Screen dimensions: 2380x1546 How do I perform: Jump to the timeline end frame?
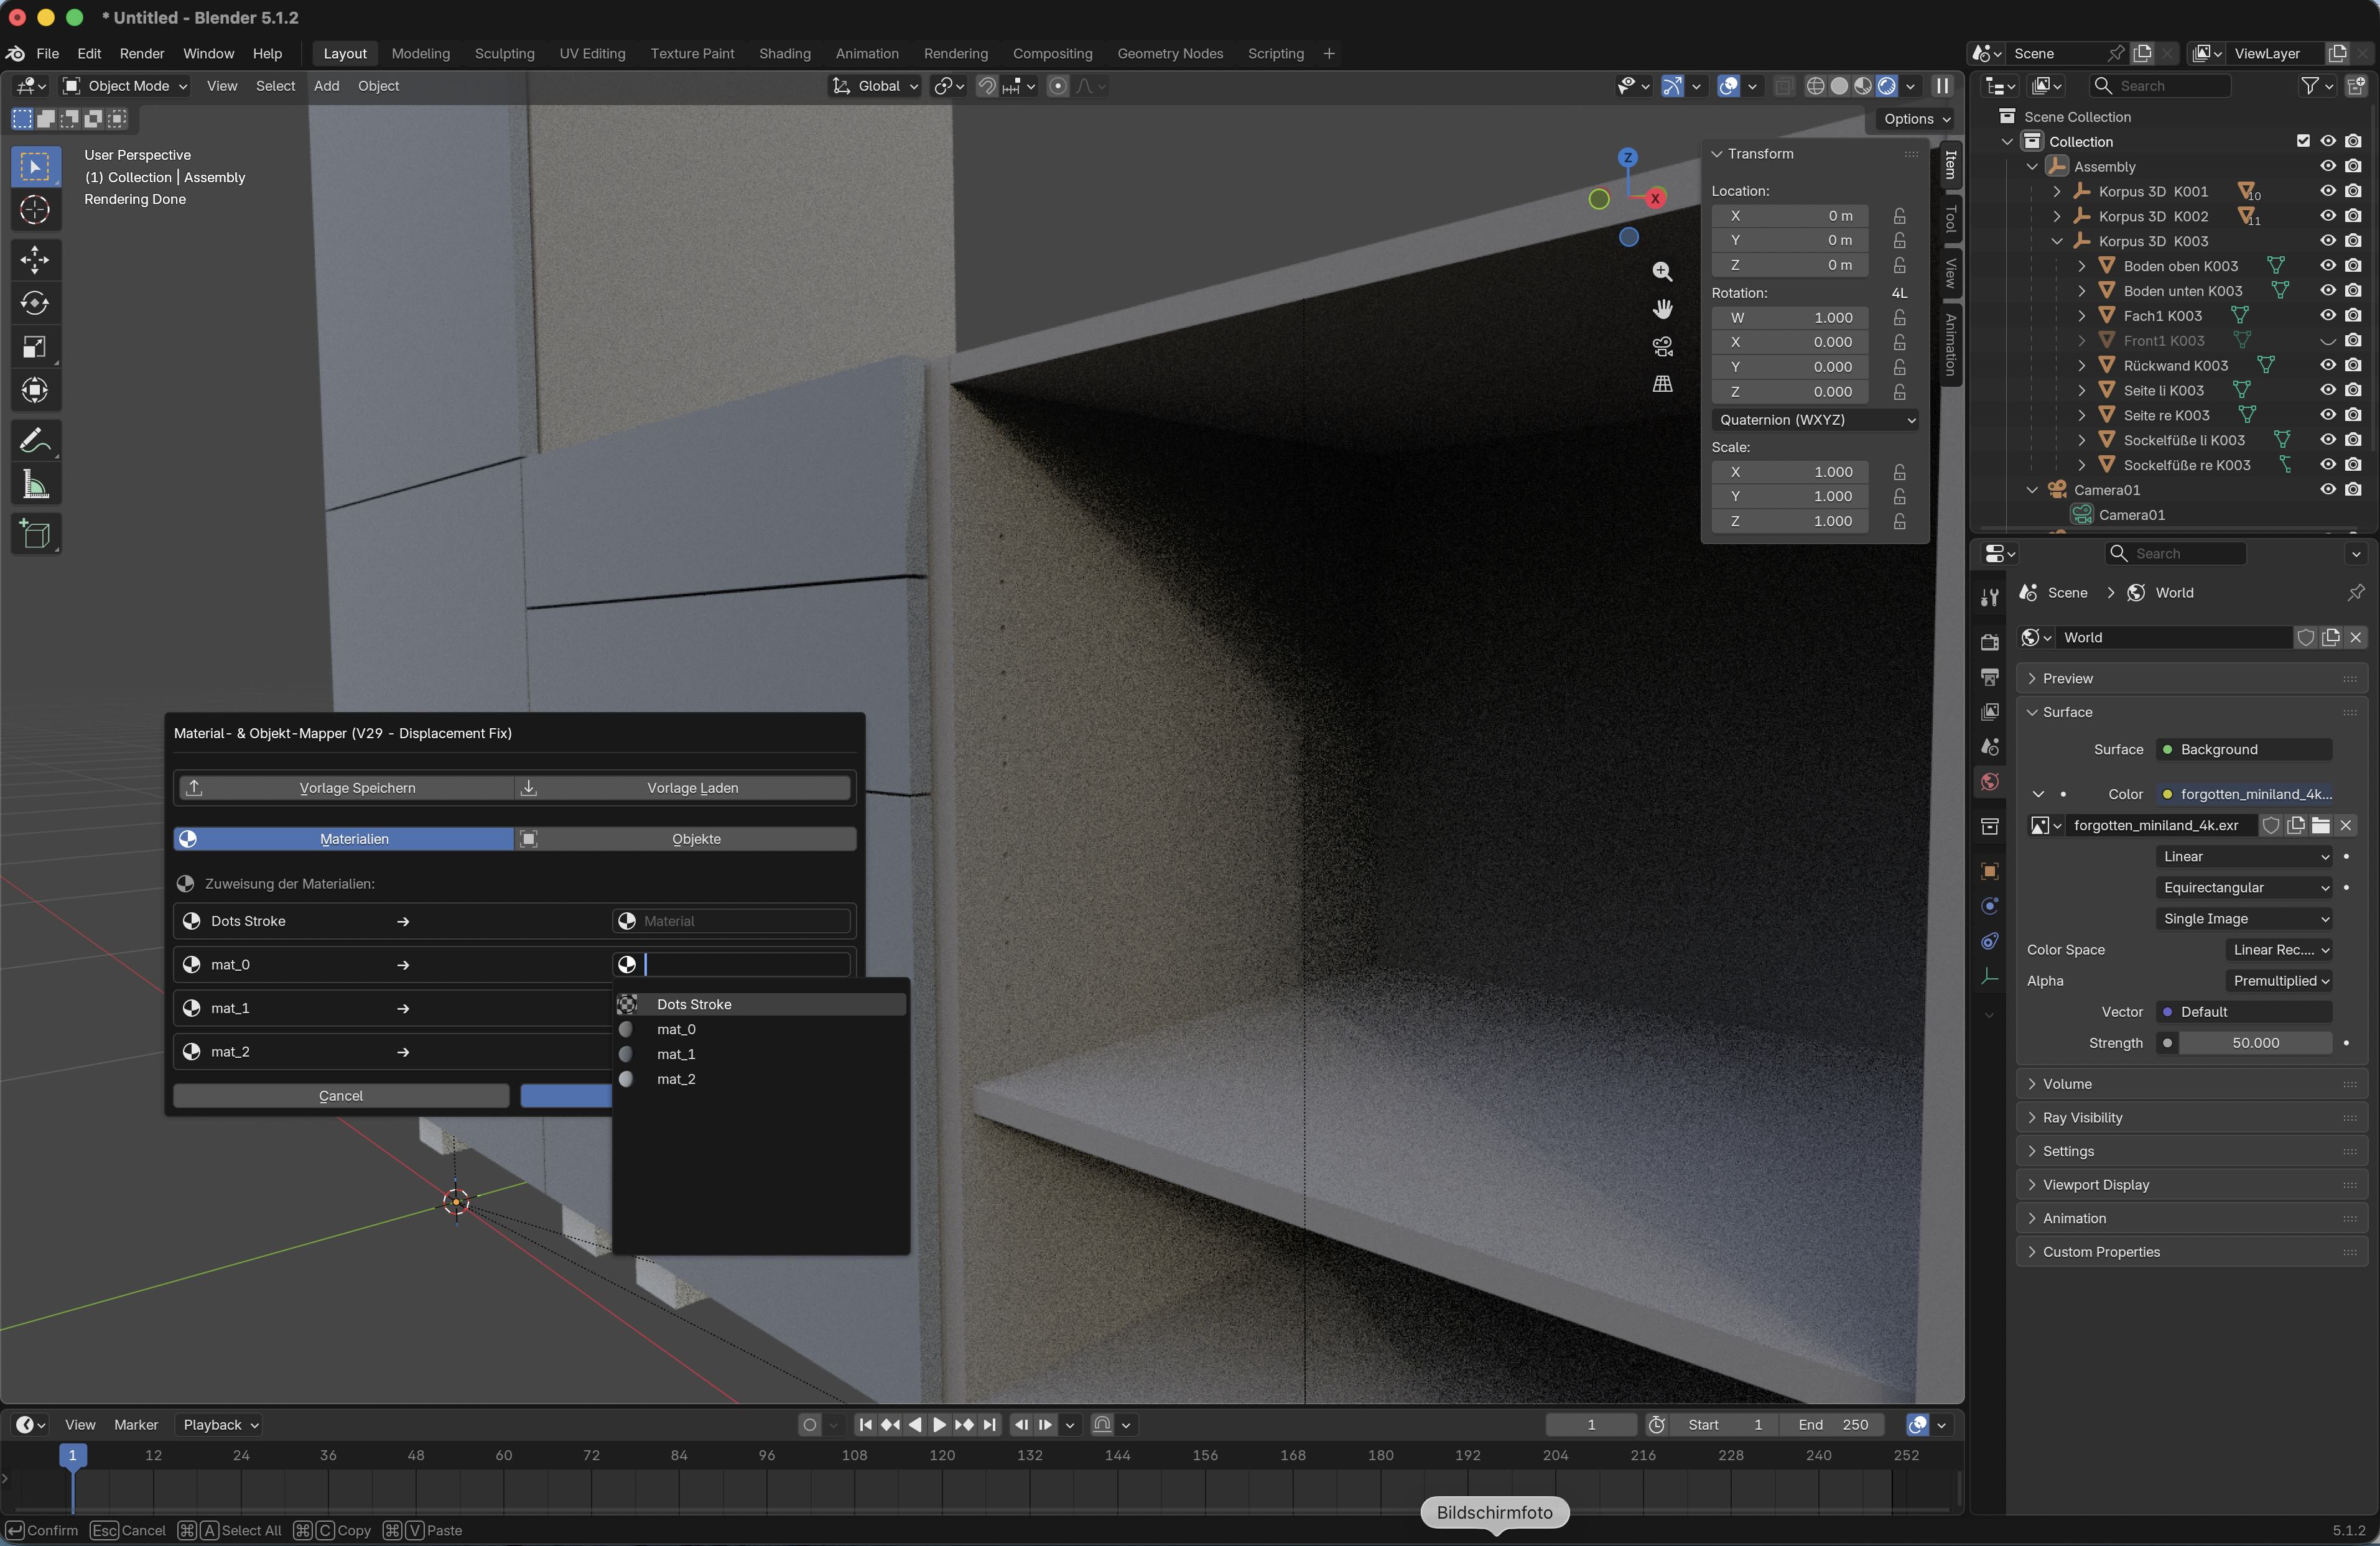pos(989,1425)
